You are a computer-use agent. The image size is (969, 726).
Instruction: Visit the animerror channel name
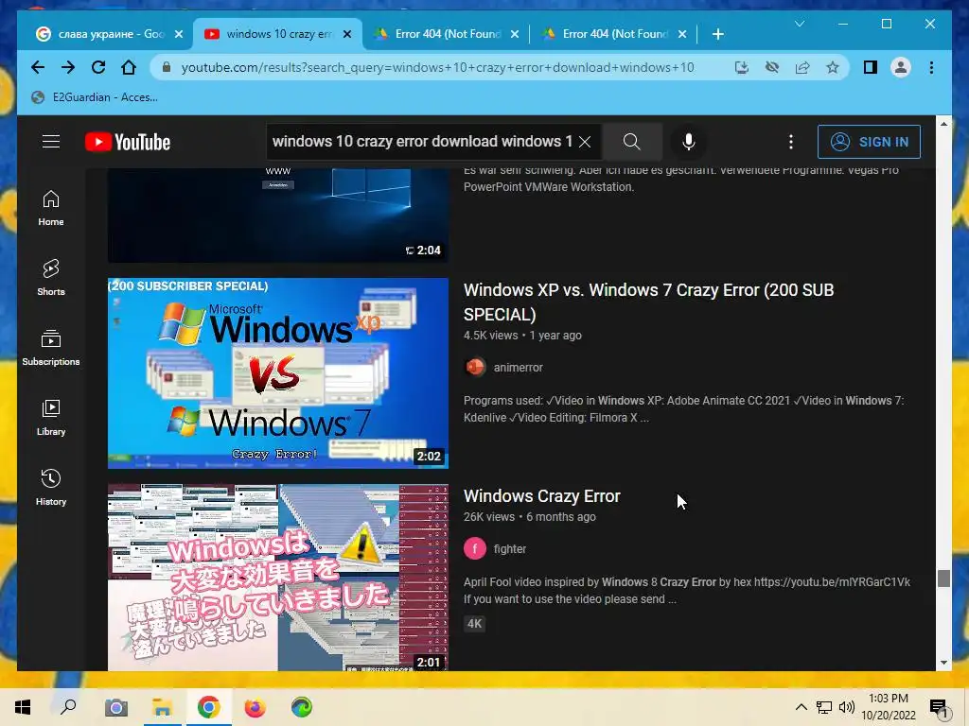tap(518, 368)
